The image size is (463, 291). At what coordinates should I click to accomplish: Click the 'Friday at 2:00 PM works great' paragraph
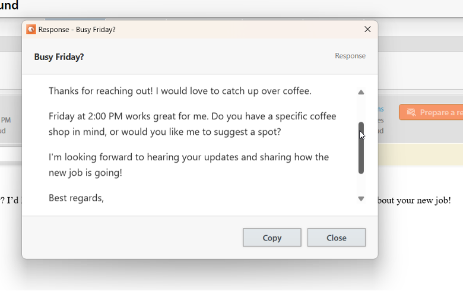point(192,124)
